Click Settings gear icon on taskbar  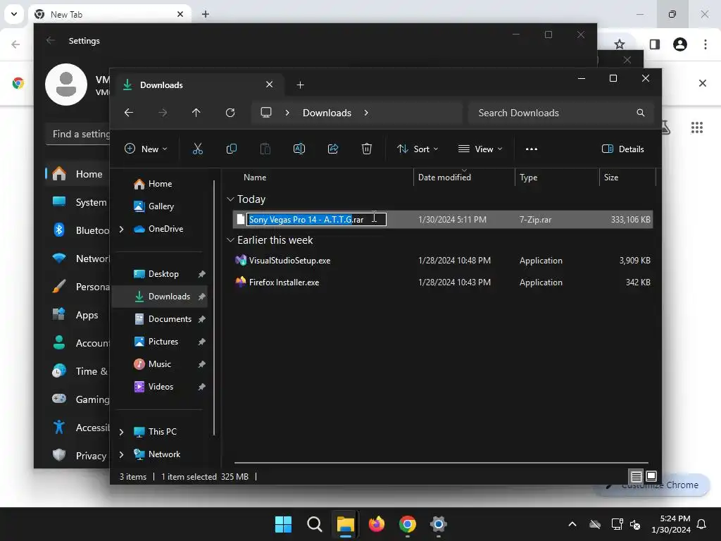[x=438, y=524]
